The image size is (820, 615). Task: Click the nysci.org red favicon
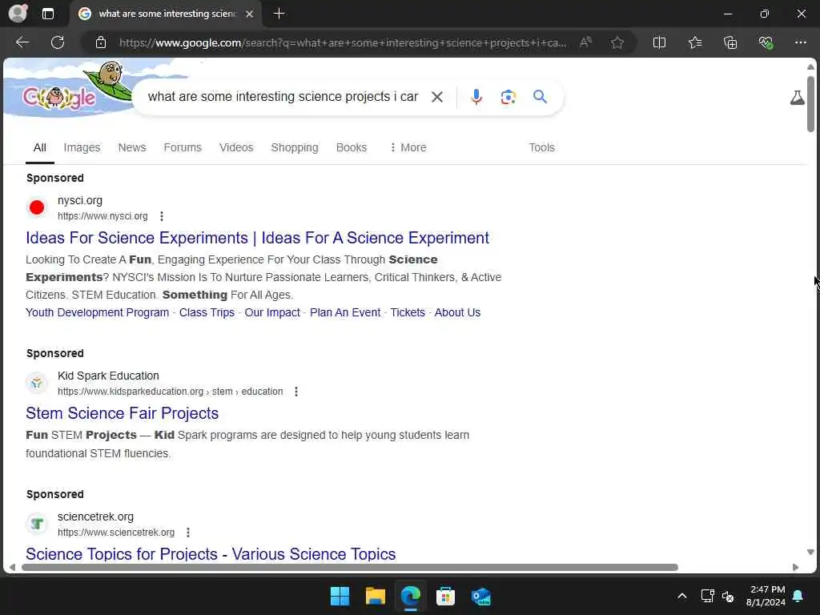[37, 207]
